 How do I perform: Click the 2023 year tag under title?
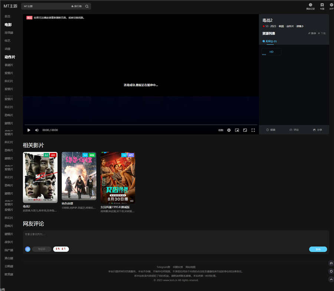(273, 26)
